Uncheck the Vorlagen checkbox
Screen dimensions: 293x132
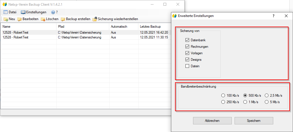tap(187, 53)
